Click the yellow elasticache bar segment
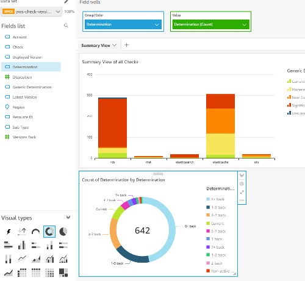 (220, 144)
